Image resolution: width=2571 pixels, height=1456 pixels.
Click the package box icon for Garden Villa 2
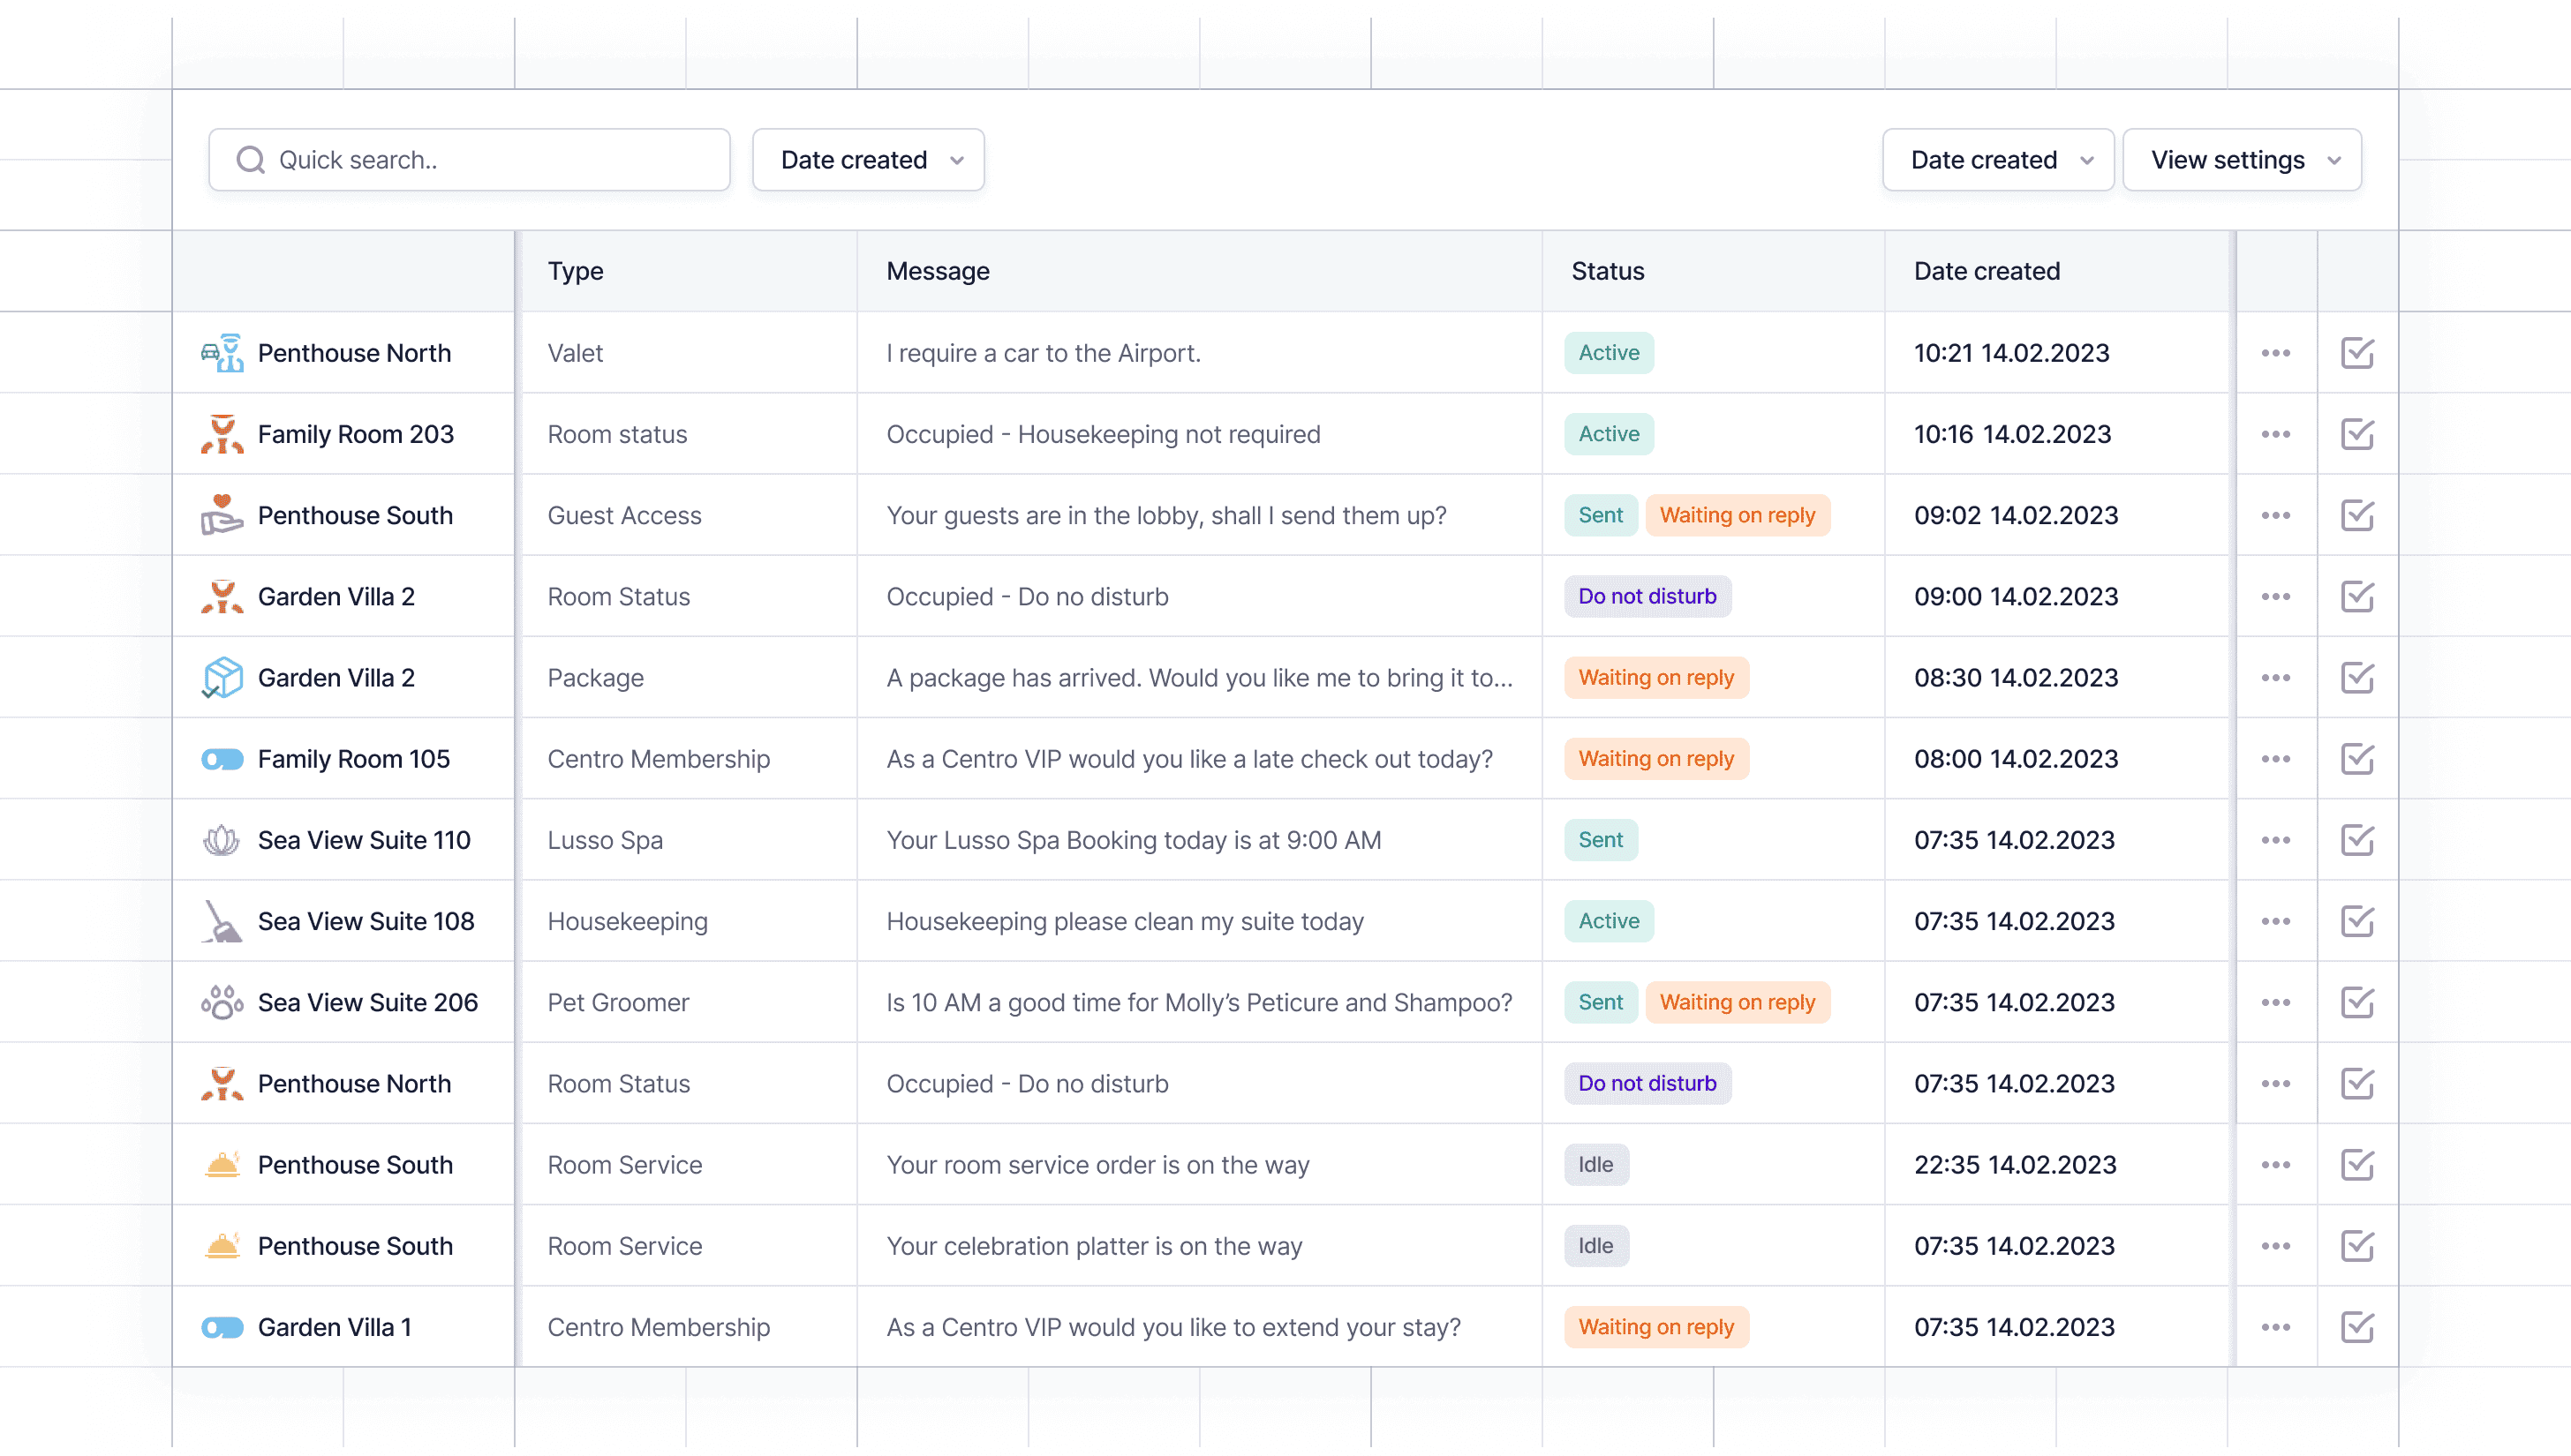pos(221,678)
